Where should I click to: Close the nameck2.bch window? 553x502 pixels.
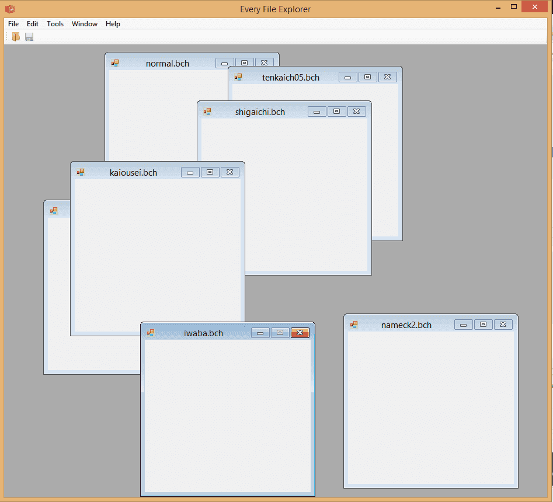503,325
